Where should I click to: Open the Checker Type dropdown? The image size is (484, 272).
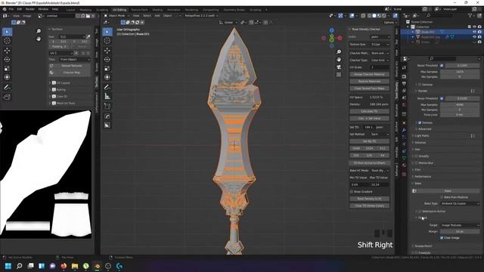pos(380,60)
